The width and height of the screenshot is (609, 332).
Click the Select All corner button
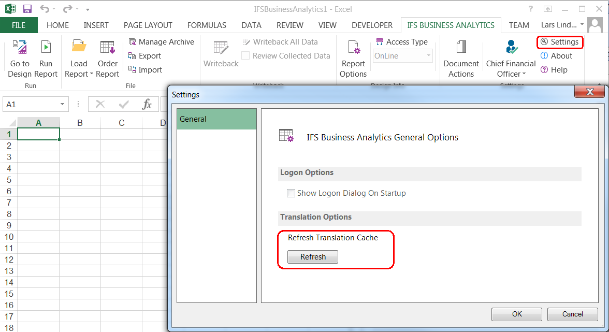[8, 123]
